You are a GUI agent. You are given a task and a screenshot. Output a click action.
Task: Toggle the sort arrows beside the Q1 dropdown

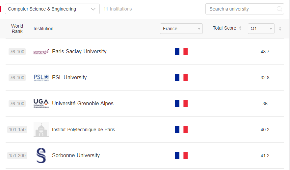(x=280, y=29)
